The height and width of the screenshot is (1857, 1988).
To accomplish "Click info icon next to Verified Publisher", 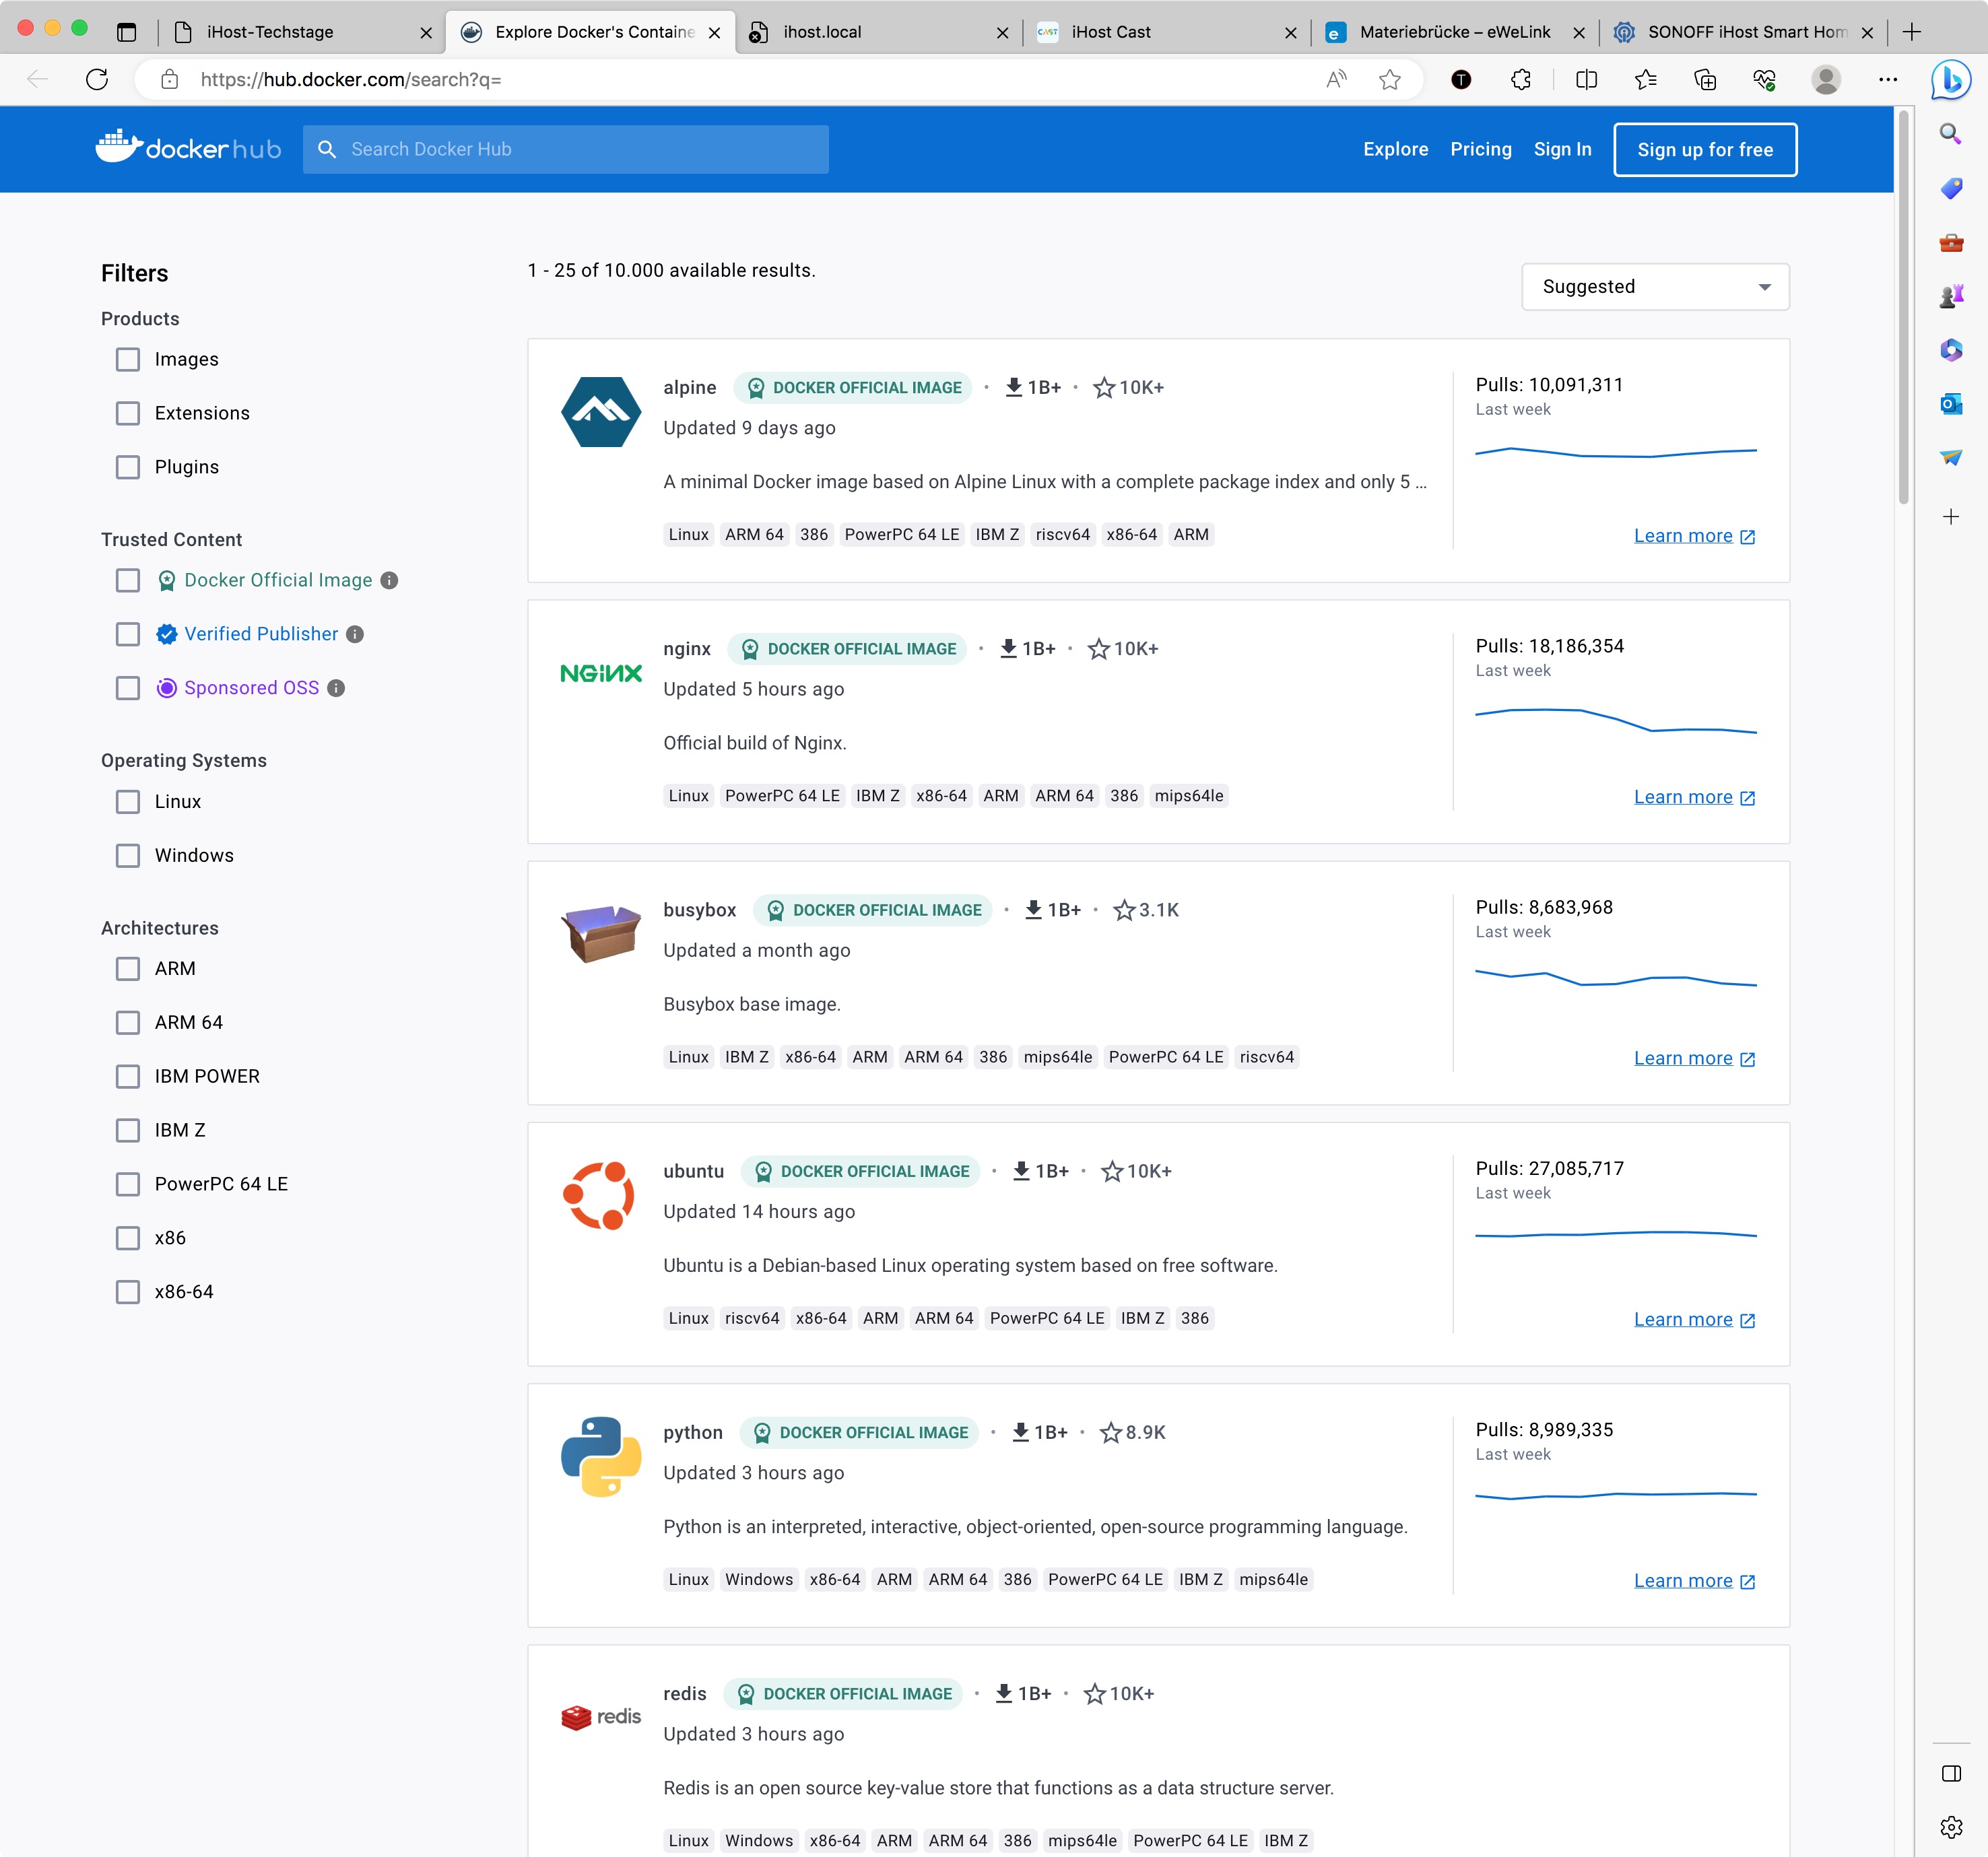I will pos(355,634).
